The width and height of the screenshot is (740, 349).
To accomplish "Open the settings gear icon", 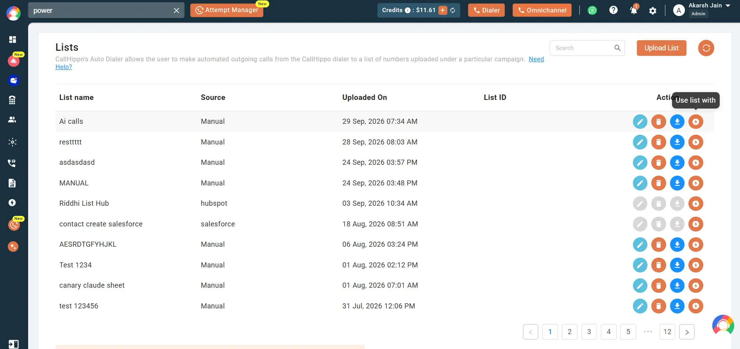I will 652,11.
